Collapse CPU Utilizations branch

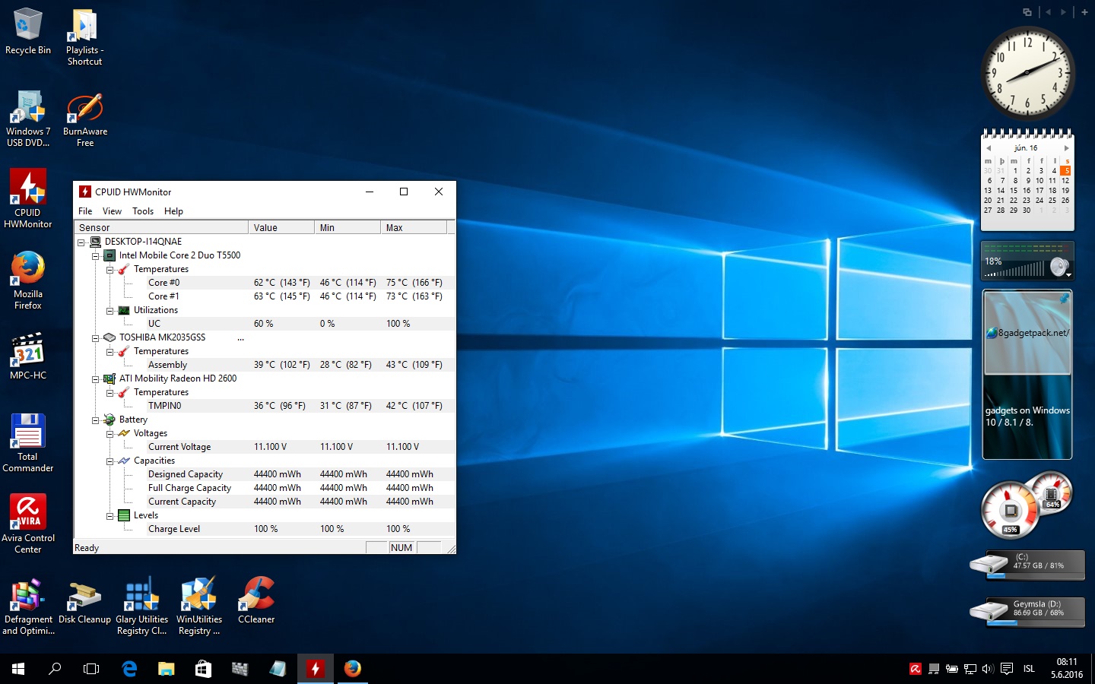pos(109,311)
